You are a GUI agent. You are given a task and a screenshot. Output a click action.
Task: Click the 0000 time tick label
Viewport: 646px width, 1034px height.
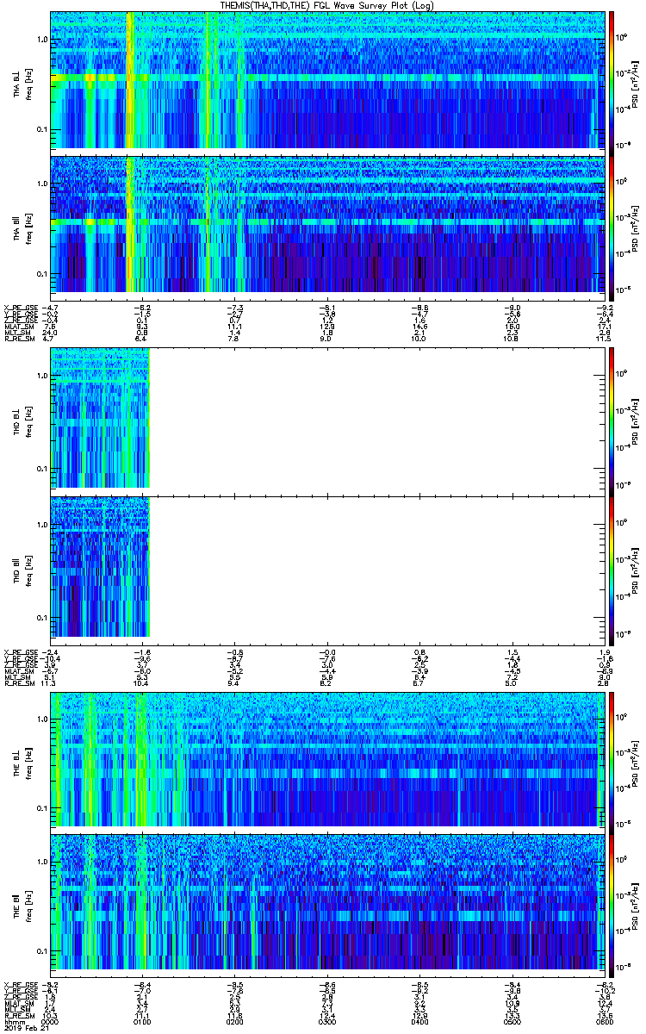(x=52, y=1020)
